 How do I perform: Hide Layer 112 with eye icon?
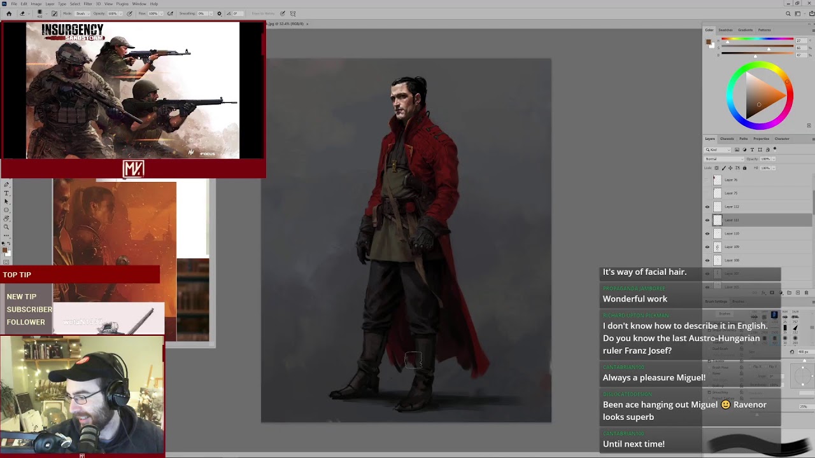tap(707, 207)
